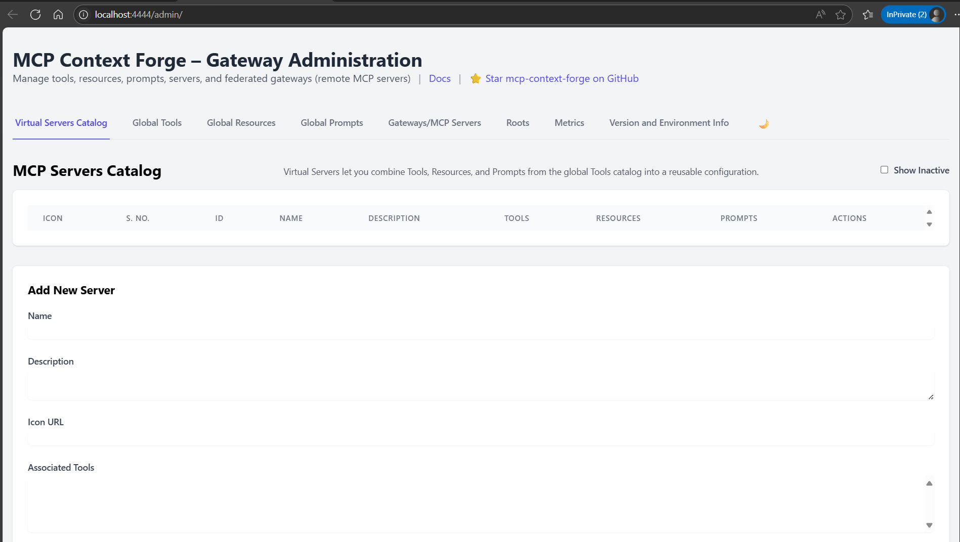Screen dimensions: 960x542
Task: Click Associated Tools scroll up arrow
Action: tap(929, 483)
